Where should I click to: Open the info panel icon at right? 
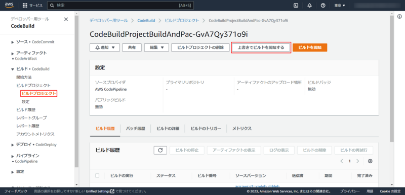399,17
